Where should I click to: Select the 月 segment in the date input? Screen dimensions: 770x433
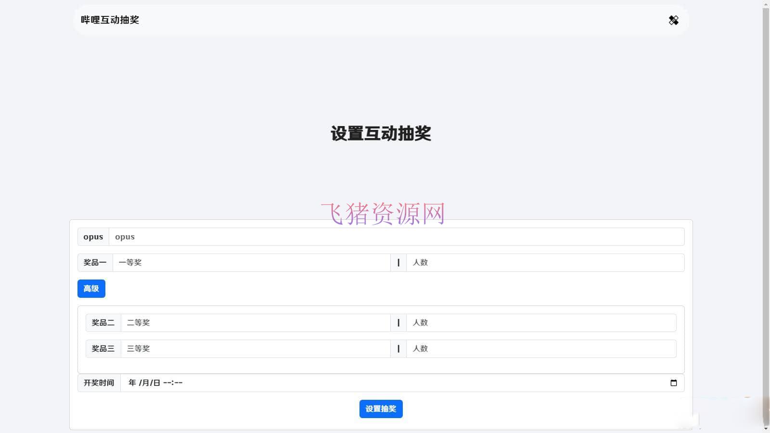145,382
